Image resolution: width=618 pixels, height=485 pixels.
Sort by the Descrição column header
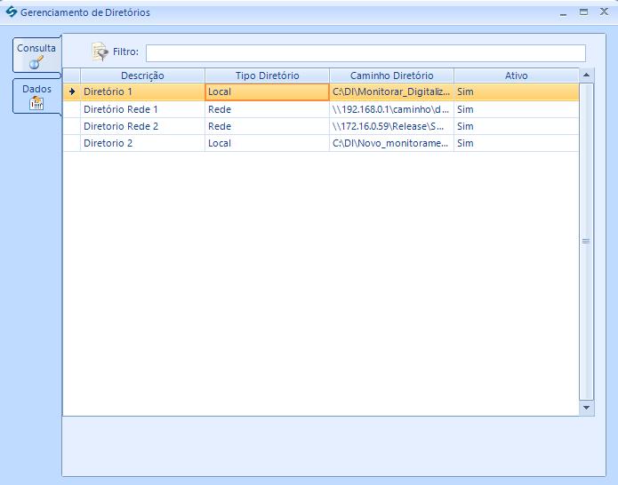[x=142, y=76]
